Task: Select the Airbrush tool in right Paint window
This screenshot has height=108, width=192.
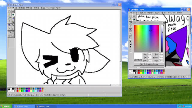Action: pyautogui.click(x=130, y=30)
